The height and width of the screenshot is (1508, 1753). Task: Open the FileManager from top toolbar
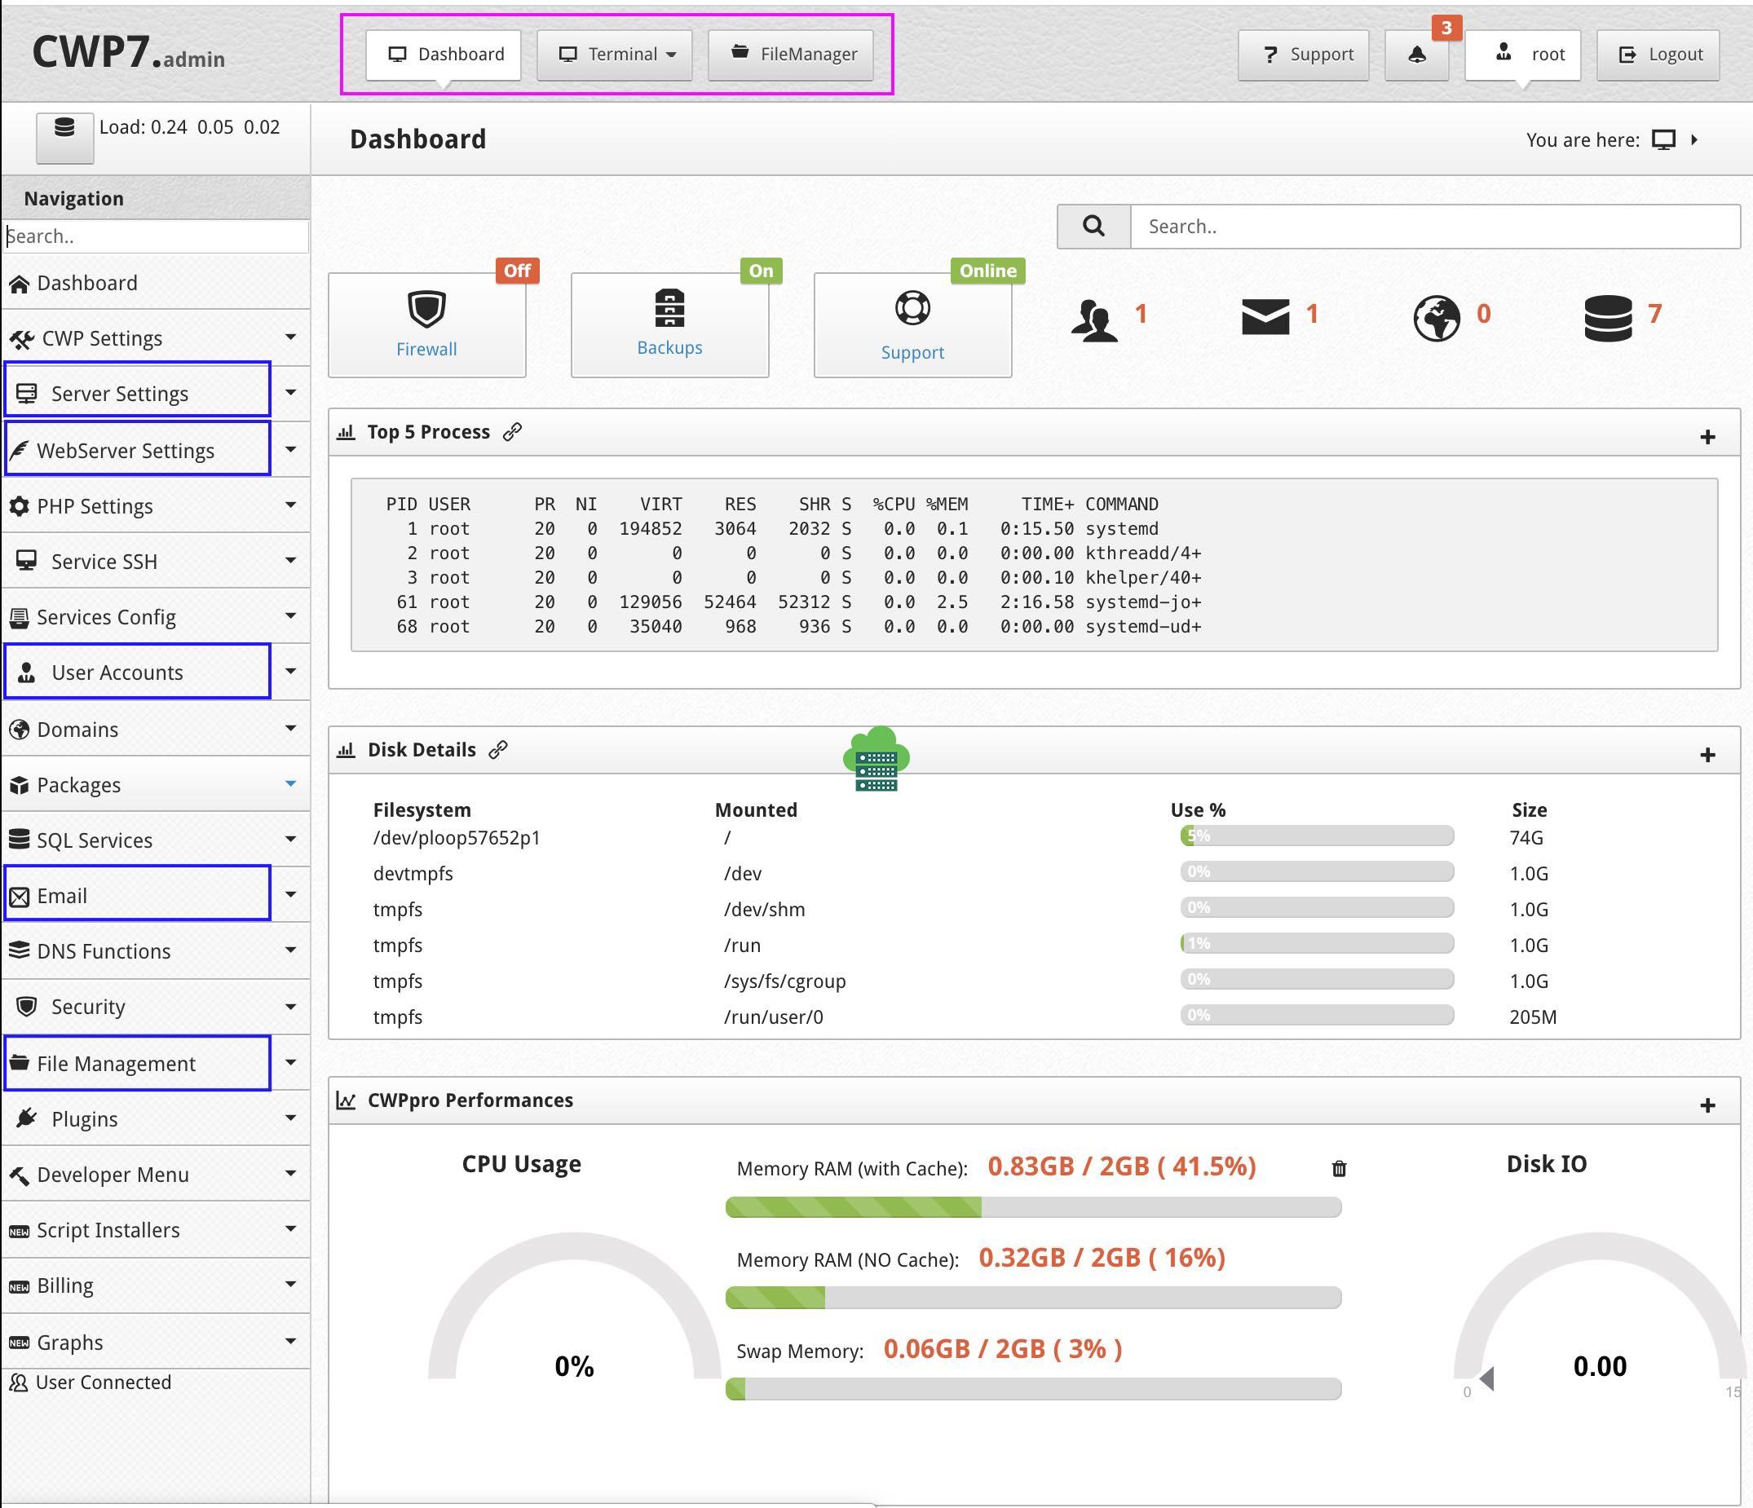point(792,52)
